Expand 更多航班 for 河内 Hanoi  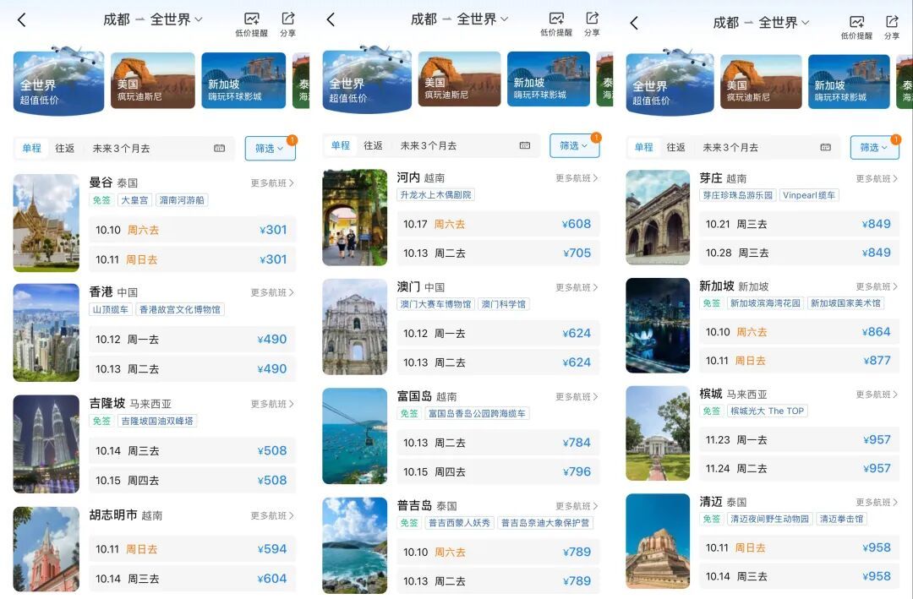coord(577,178)
